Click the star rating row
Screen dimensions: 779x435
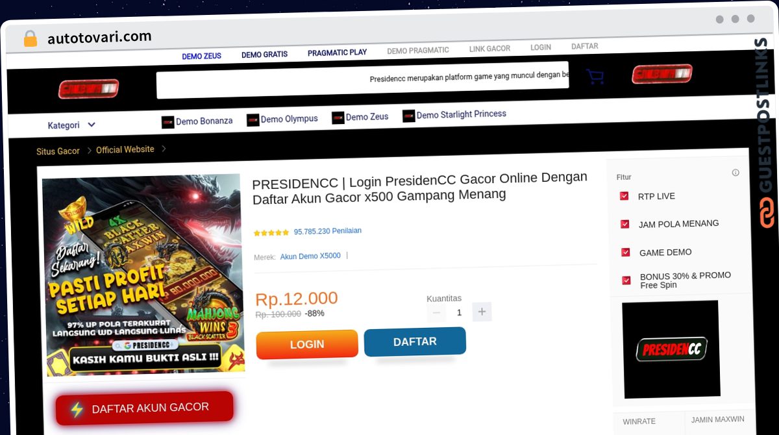point(308,232)
